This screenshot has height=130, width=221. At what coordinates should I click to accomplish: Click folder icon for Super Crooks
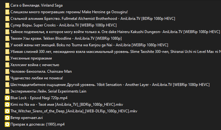point(7,25)
